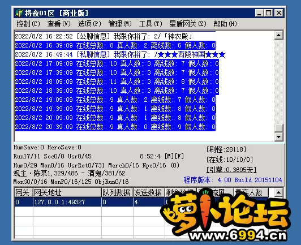Select the 18:39:09 online count log line
Image resolution: width=301 pixels, height=245 pixels.
pos(117,91)
